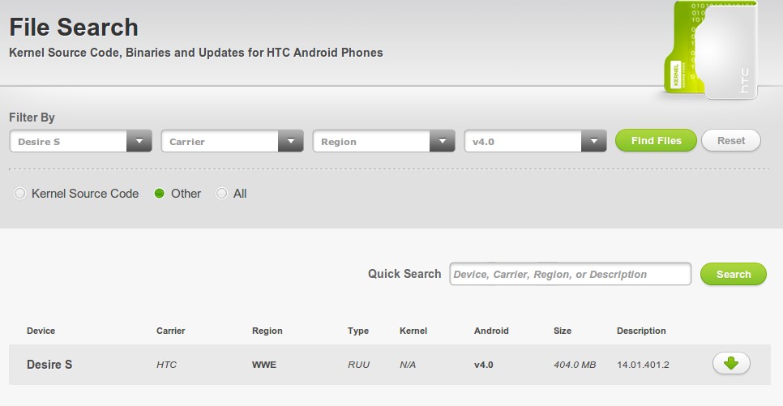Focus the Quick Search input field

click(x=571, y=274)
